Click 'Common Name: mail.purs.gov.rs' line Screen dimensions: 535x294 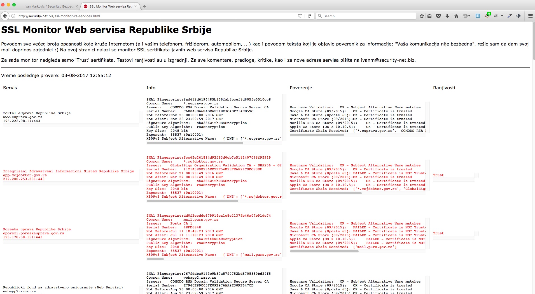[x=182, y=219]
